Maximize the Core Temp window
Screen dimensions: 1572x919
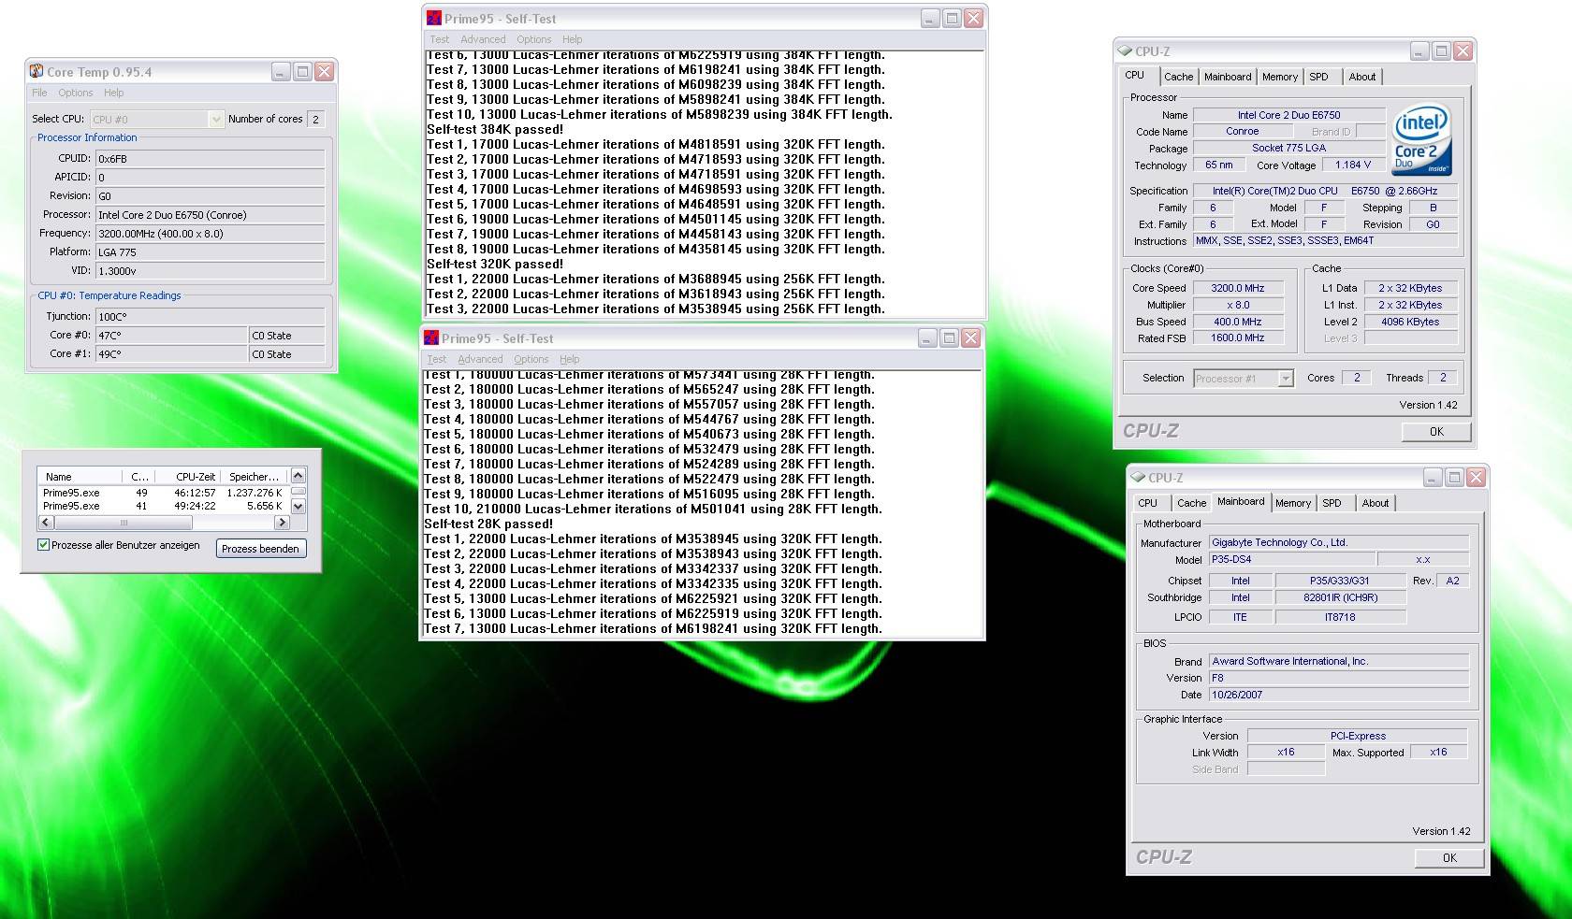point(302,71)
